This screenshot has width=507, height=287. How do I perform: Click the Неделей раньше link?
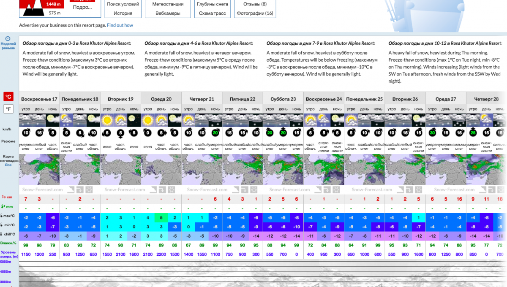coord(8,46)
